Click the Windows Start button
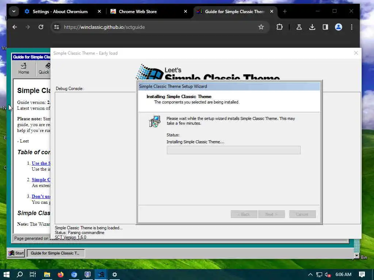This screenshot has height=280, width=374. (x=7, y=275)
